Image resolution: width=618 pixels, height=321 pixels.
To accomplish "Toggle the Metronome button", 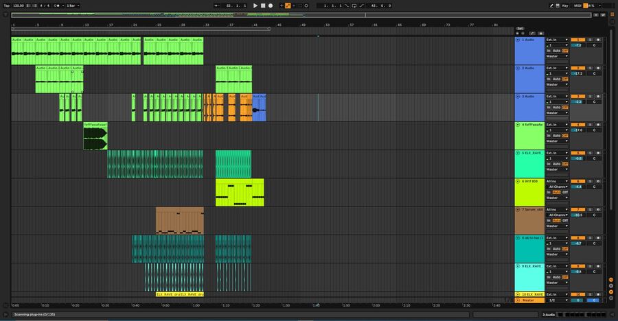I will coord(56,5).
